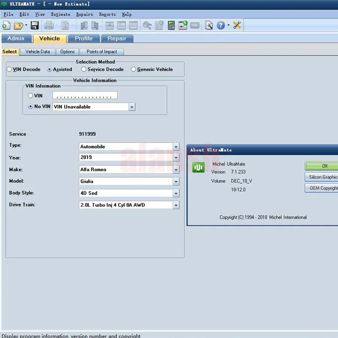Click the About UltraMate dialog title bar
Screen dimensions: 338x338
263,150
